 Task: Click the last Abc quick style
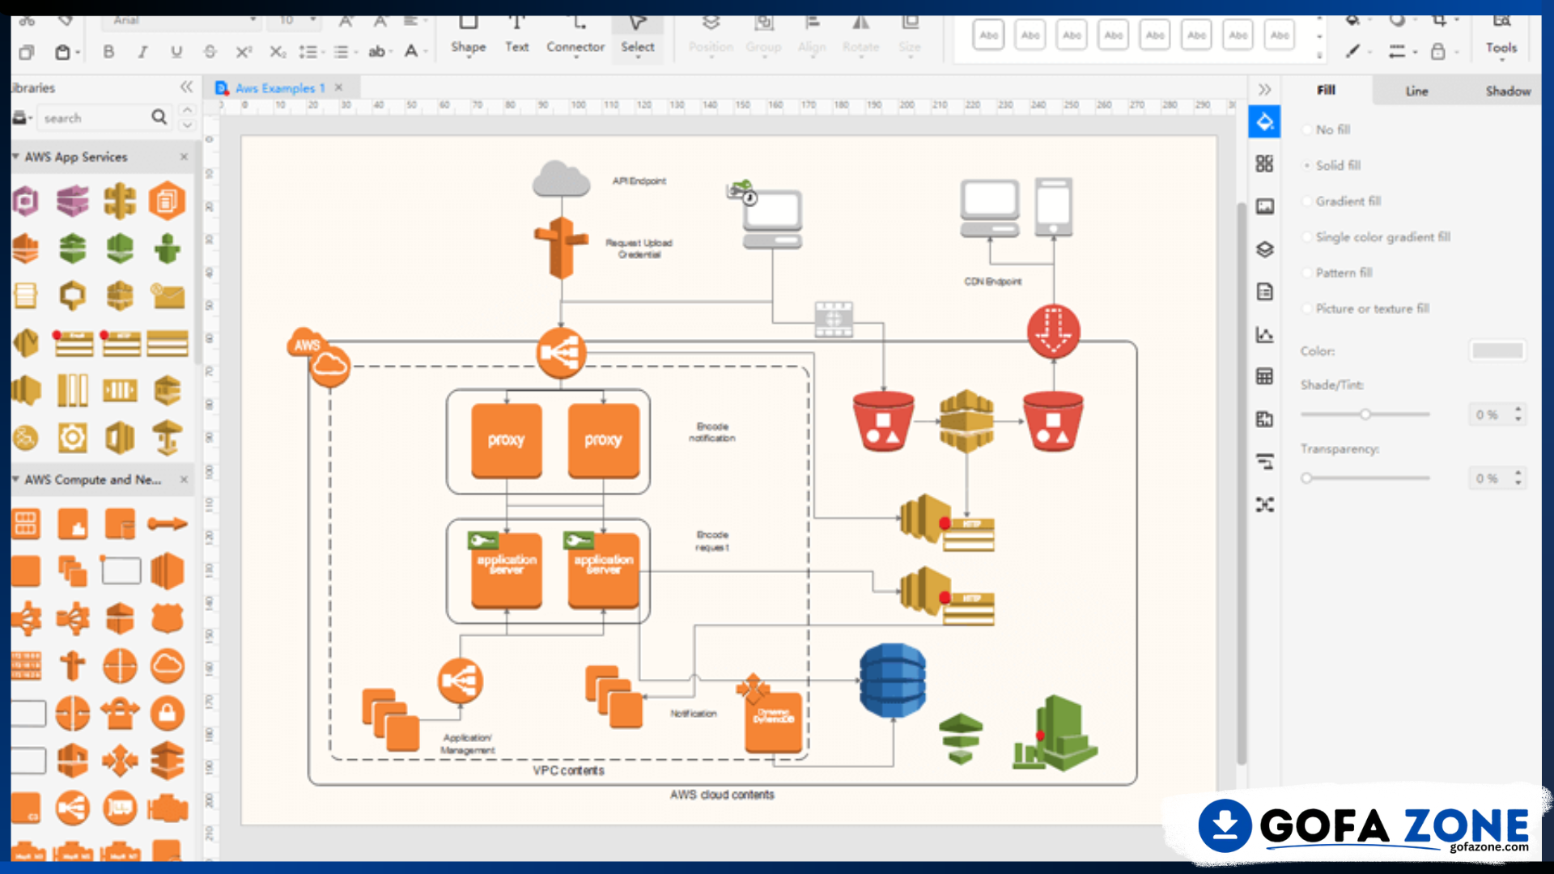[x=1280, y=35]
